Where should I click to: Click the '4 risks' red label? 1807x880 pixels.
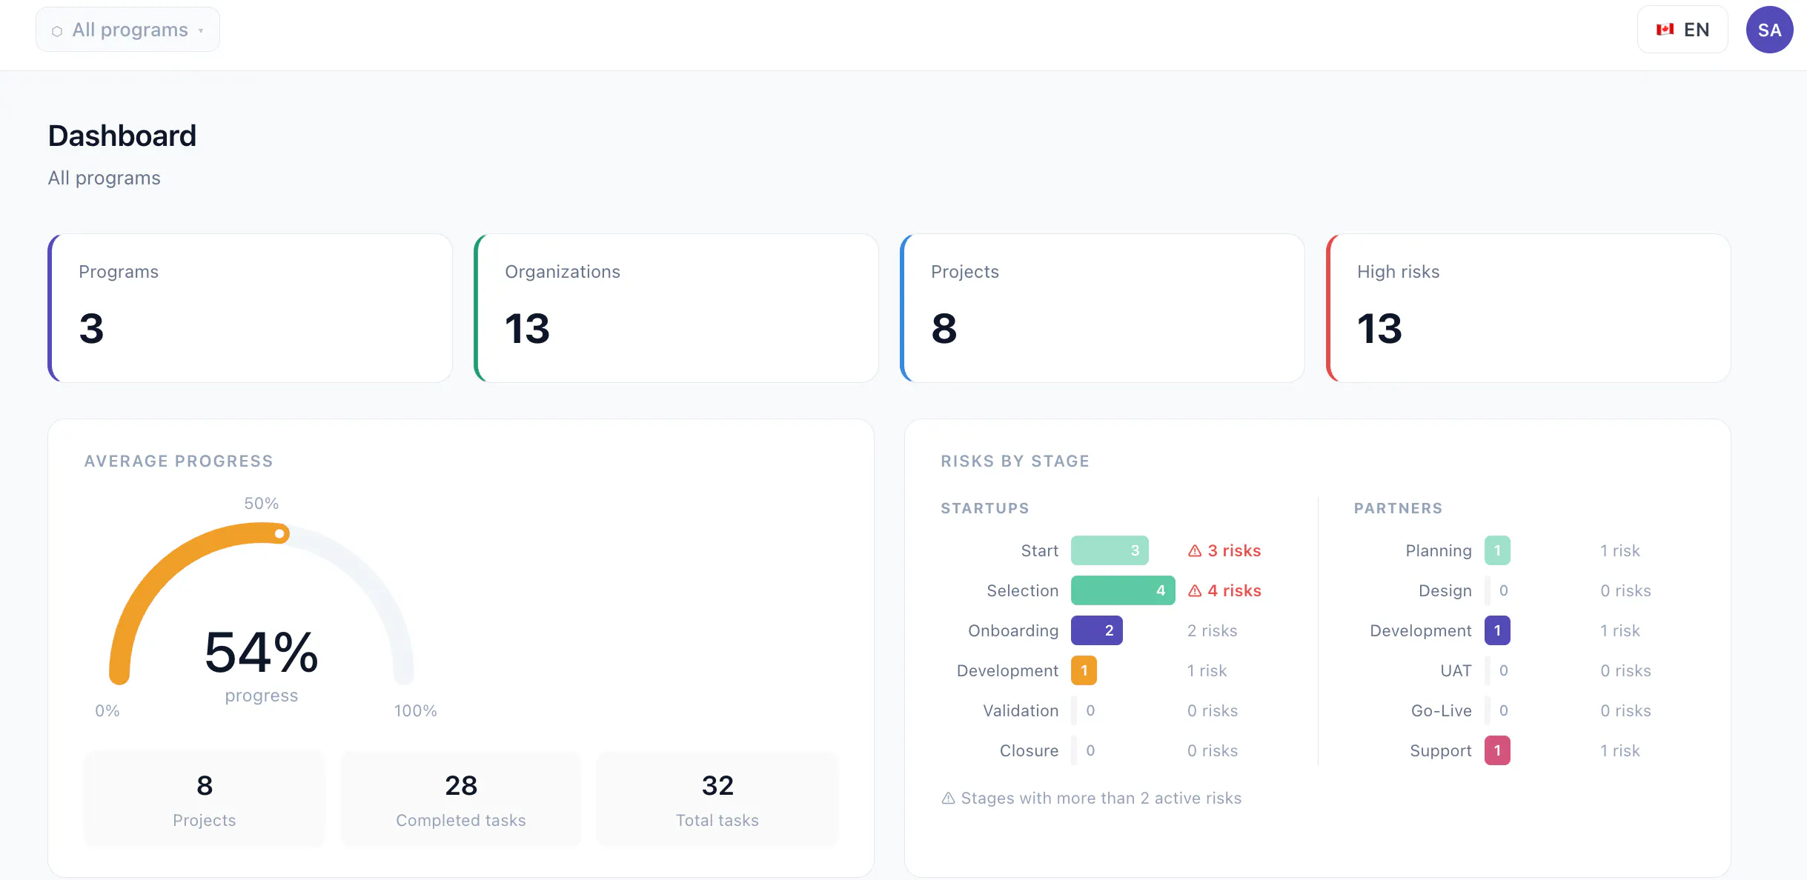1234,590
